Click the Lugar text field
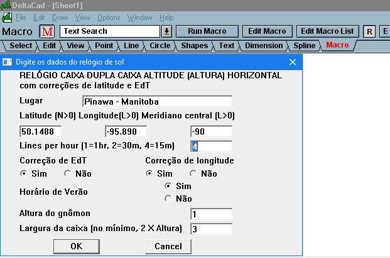The width and height of the screenshot is (390, 258). 157,101
